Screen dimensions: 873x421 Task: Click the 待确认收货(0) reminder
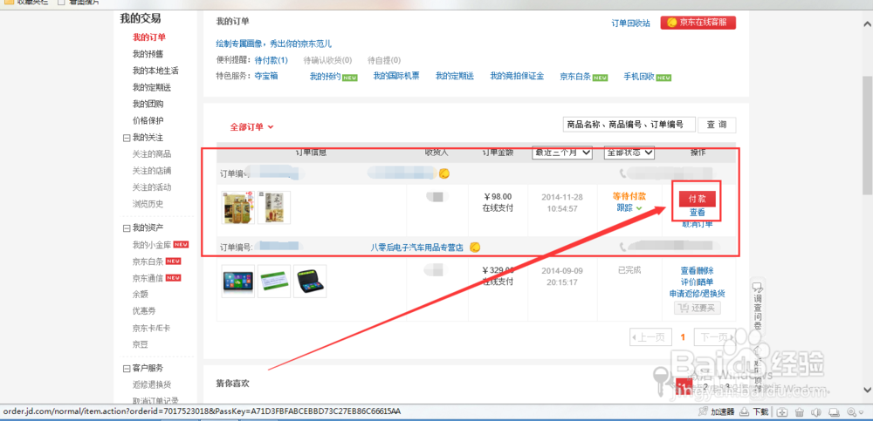click(x=327, y=60)
